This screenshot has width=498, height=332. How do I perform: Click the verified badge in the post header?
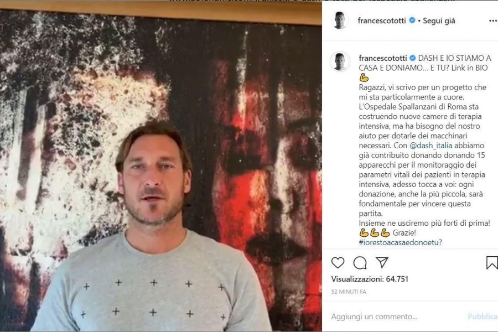pyautogui.click(x=412, y=20)
